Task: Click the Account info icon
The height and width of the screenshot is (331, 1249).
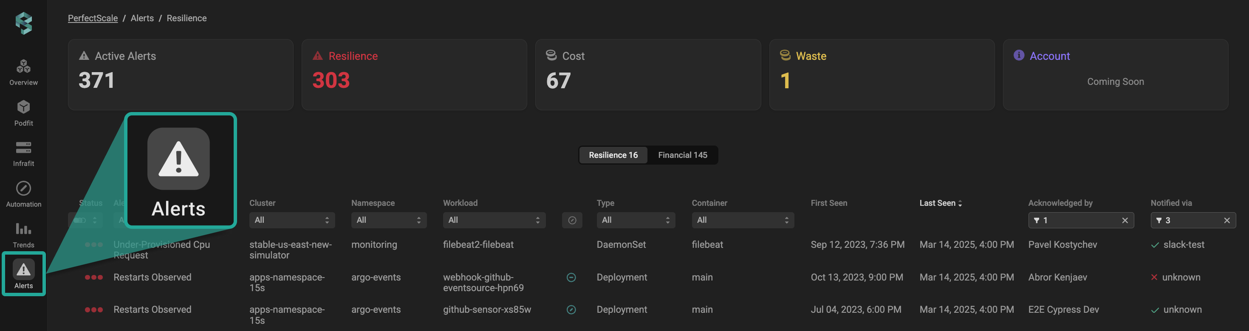Action: tap(1019, 55)
